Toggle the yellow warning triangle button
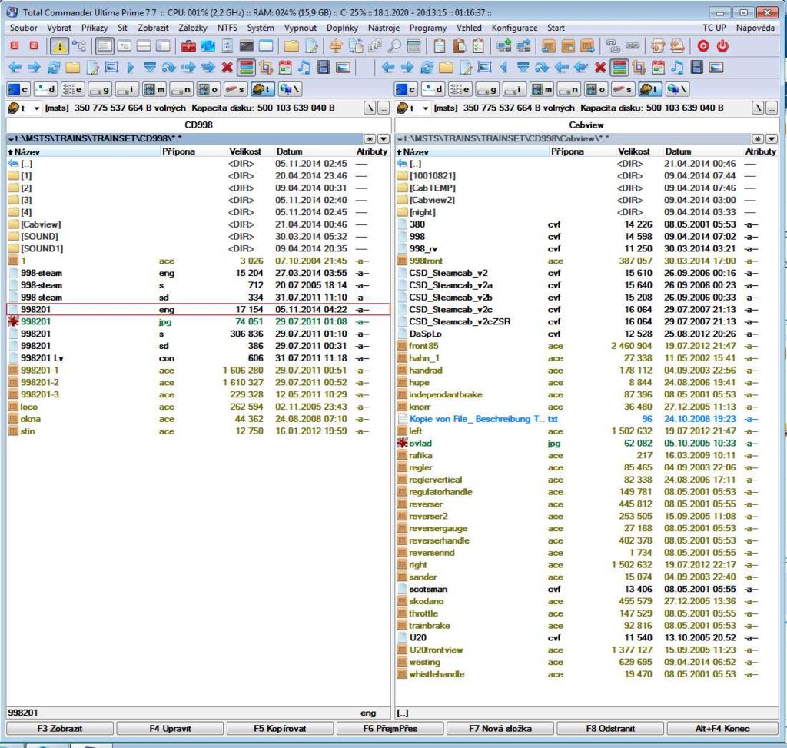Screen dimensions: 787x748 coord(59,46)
